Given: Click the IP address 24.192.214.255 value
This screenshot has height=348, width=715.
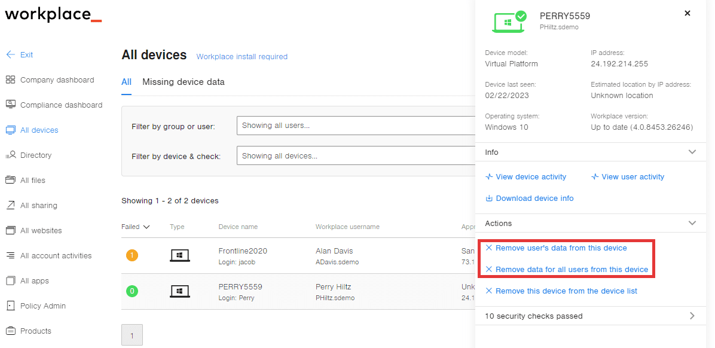Looking at the screenshot, I should point(619,64).
